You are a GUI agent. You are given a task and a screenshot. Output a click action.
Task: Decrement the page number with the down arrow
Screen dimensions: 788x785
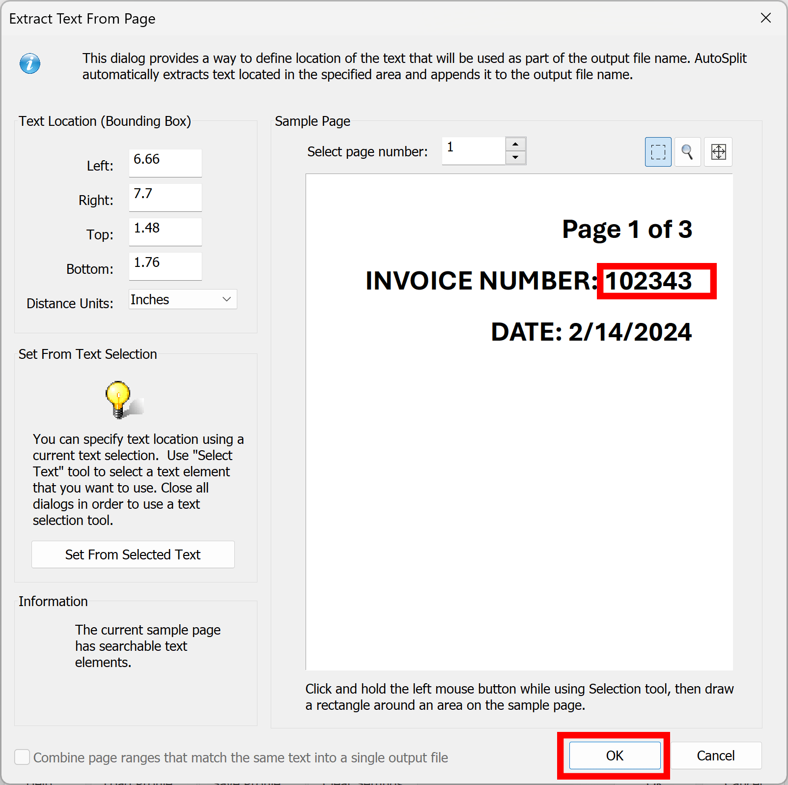[x=515, y=158]
